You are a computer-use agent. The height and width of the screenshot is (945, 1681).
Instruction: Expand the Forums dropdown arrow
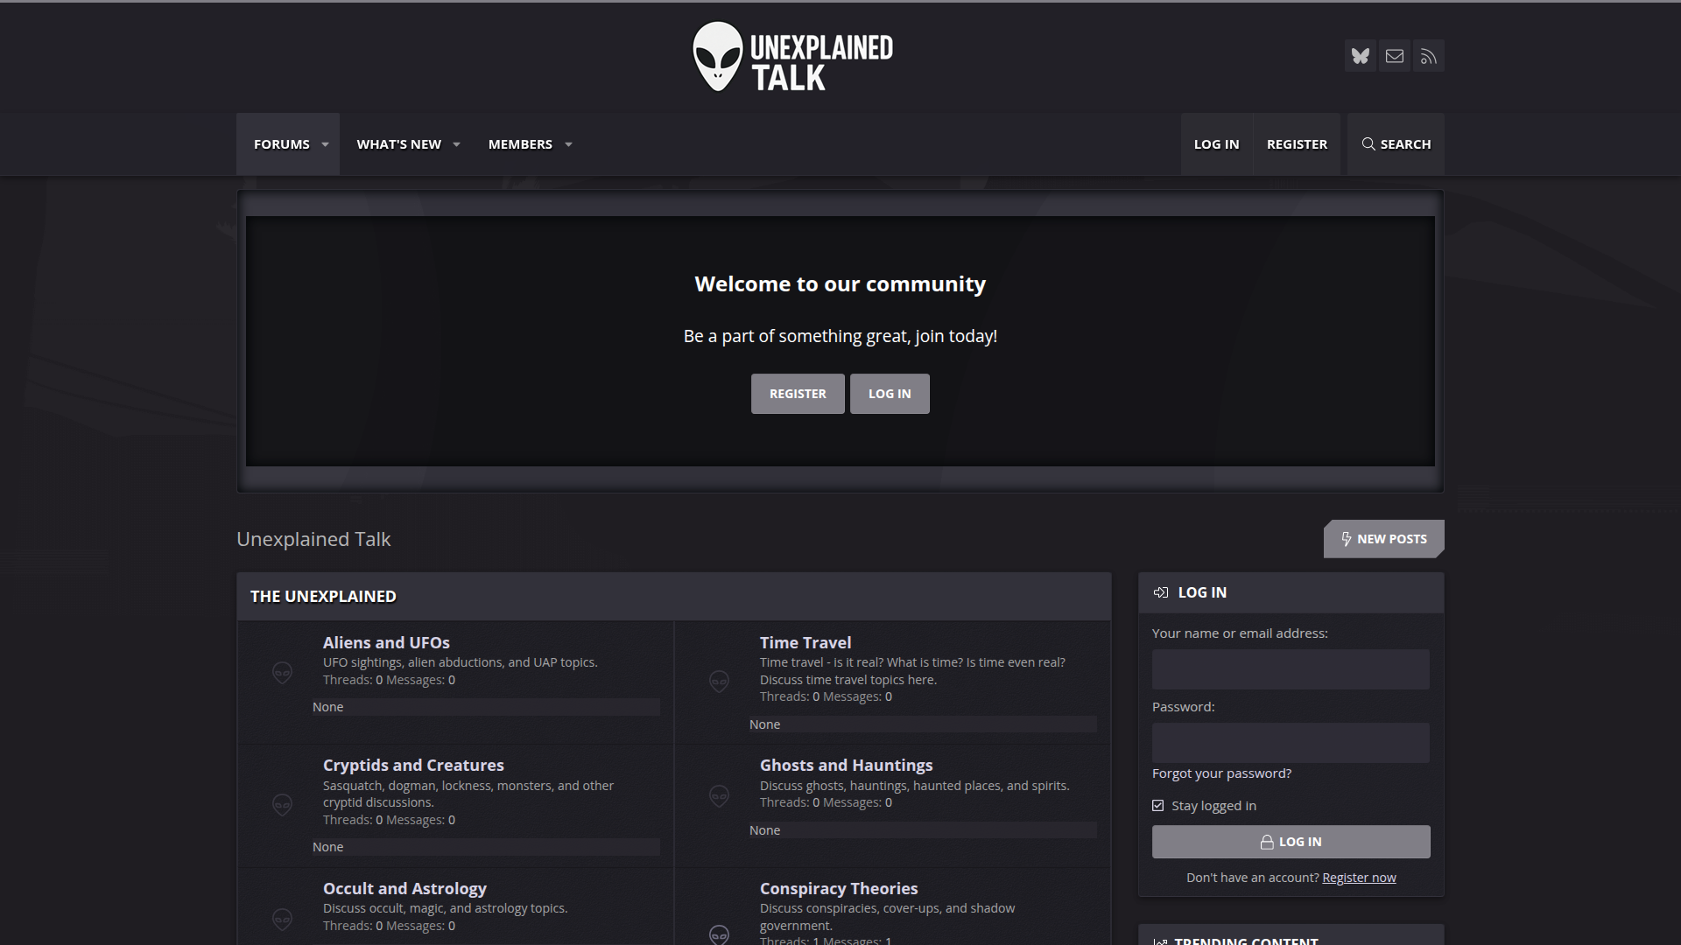tap(325, 144)
